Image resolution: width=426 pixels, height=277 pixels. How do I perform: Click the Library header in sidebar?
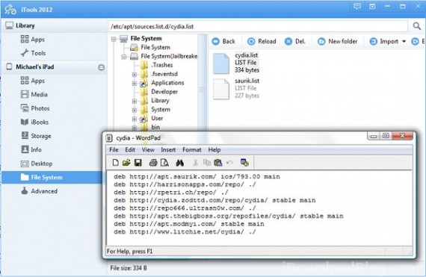click(25, 25)
